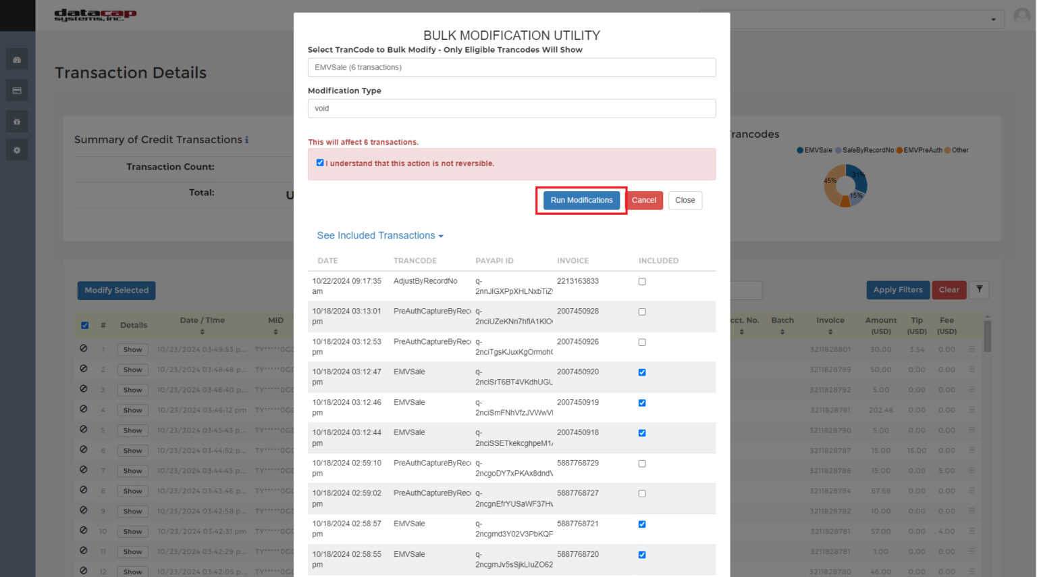Cancel the bulk modification

click(643, 200)
